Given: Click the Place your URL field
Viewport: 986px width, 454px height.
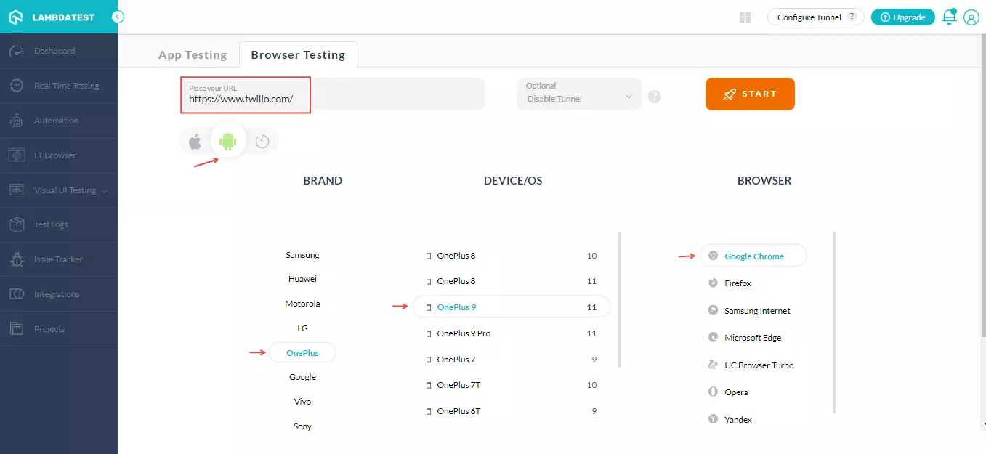Looking at the screenshot, I should pyautogui.click(x=332, y=94).
